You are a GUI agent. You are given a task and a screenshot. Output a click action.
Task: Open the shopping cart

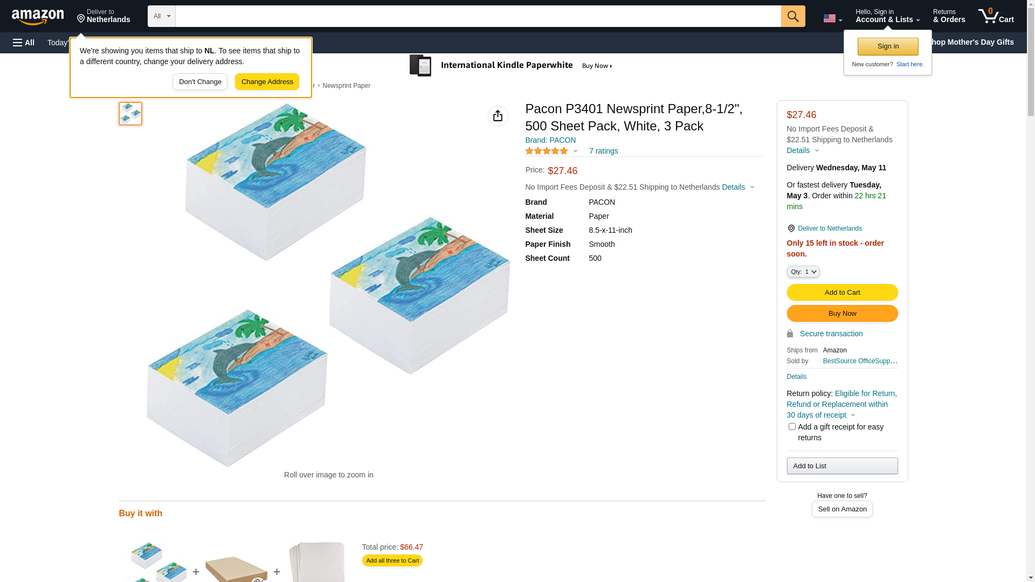click(x=996, y=16)
